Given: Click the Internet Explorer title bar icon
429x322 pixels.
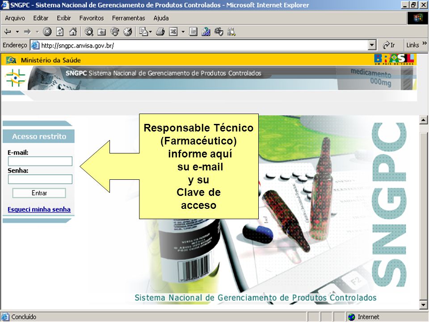Looking at the screenshot, I should coord(5,5).
